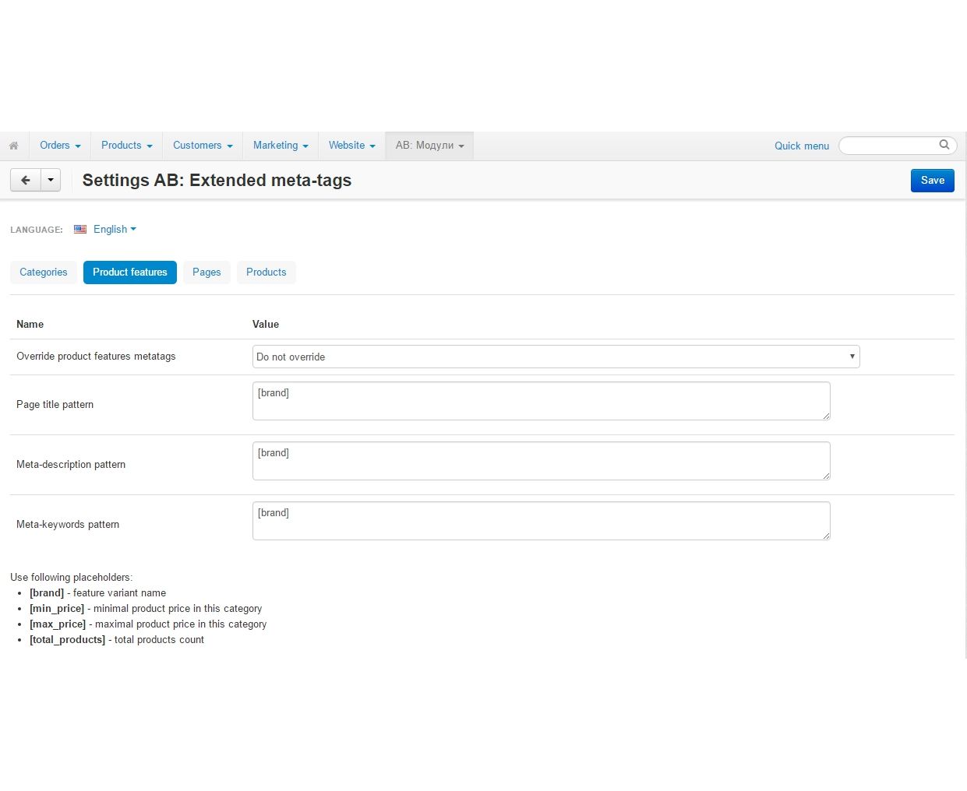Open Override product features metatags dropdown

coord(556,357)
